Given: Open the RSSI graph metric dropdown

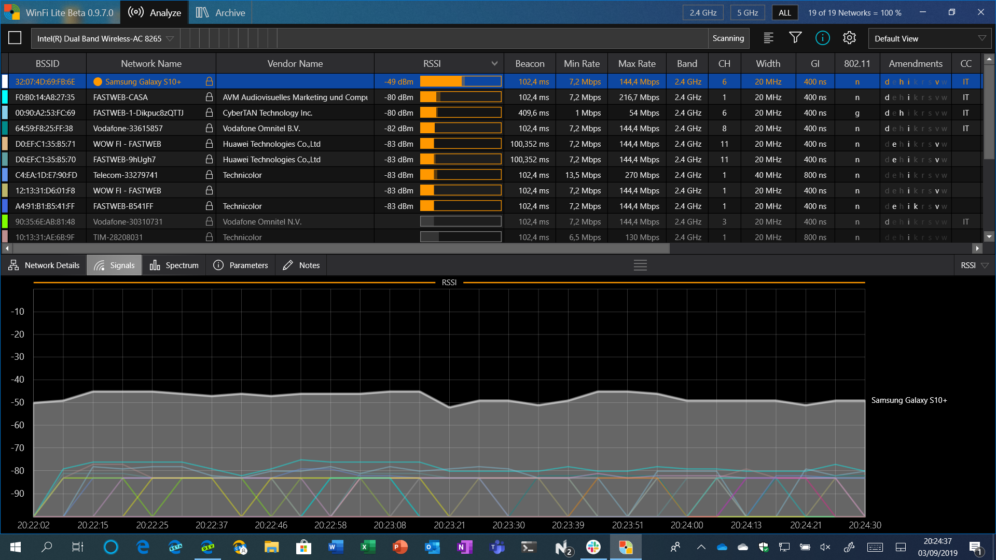Looking at the screenshot, I should (975, 265).
